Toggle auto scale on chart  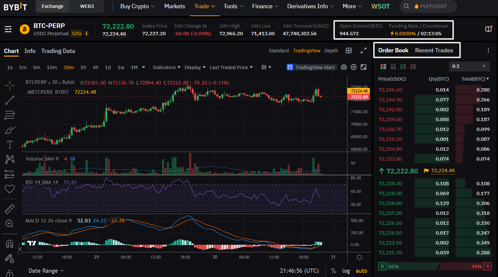coord(361,271)
